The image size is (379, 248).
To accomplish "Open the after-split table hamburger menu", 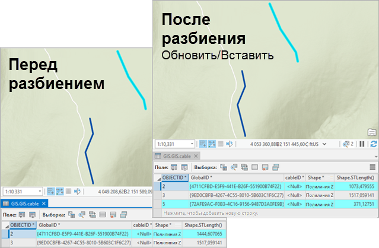I will tap(372, 168).
